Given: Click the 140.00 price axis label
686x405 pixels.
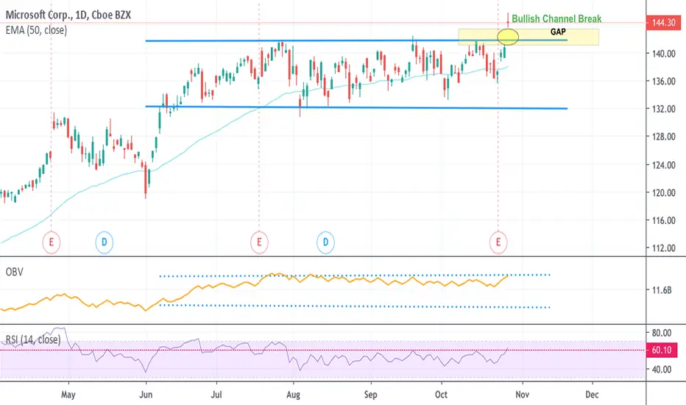Looking at the screenshot, I should pyautogui.click(x=664, y=54).
